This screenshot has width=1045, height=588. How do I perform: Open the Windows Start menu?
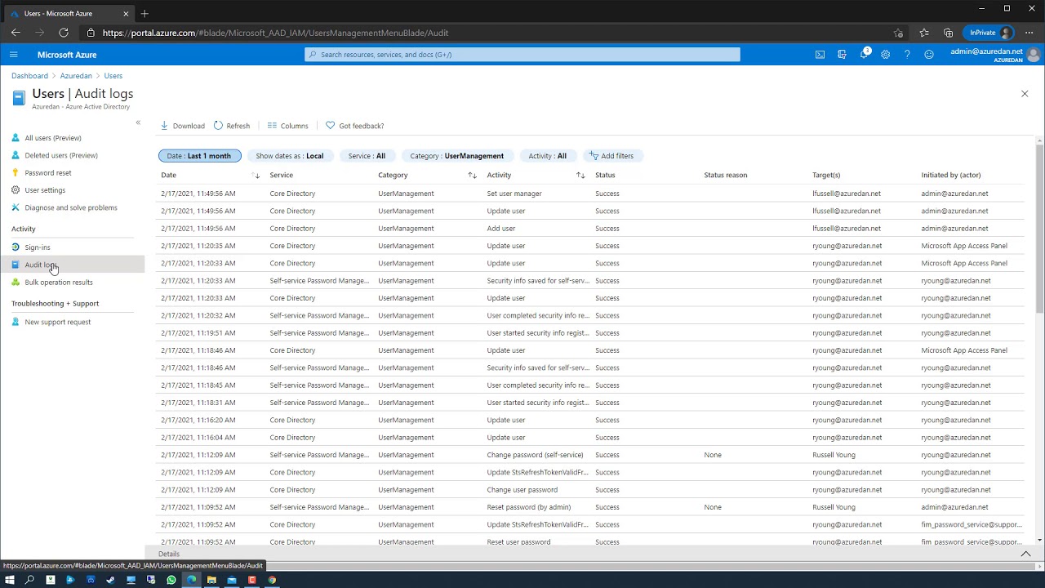coord(10,580)
